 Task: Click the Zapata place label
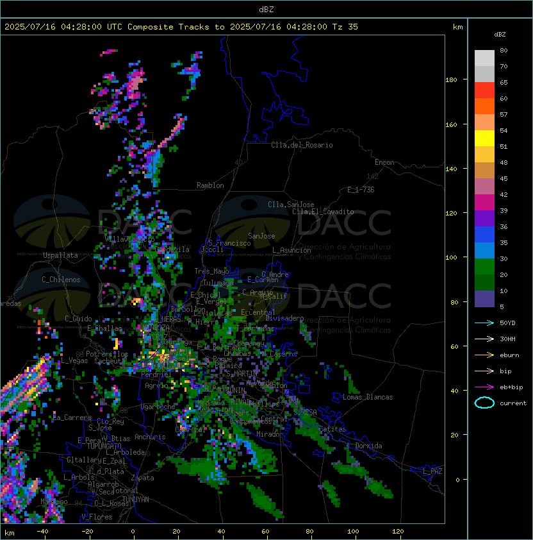point(142,478)
